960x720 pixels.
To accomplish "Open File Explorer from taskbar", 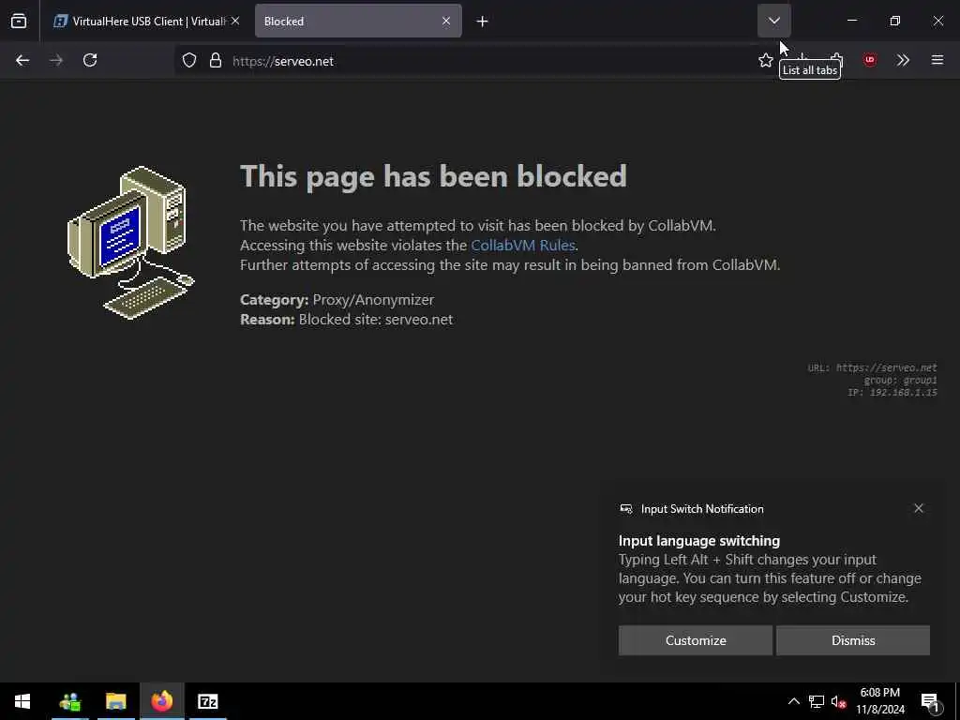I will [x=115, y=701].
